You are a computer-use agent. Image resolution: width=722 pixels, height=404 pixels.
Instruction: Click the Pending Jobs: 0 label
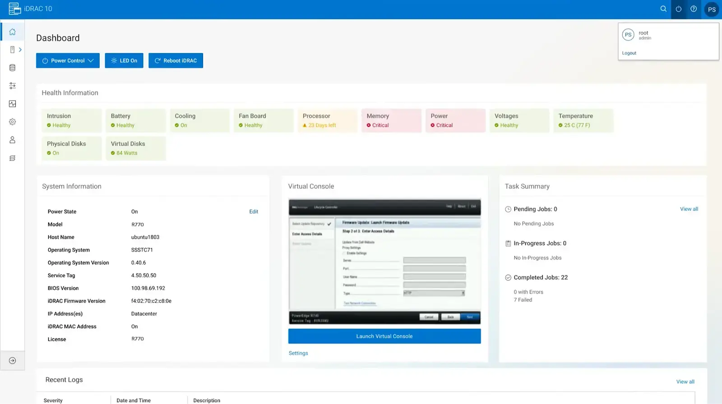pyautogui.click(x=535, y=209)
